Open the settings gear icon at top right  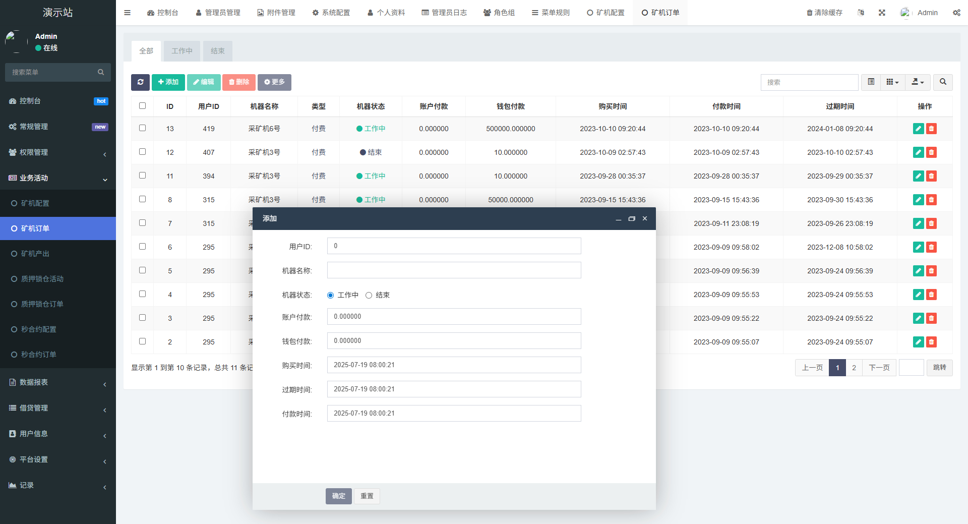pyautogui.click(x=956, y=12)
